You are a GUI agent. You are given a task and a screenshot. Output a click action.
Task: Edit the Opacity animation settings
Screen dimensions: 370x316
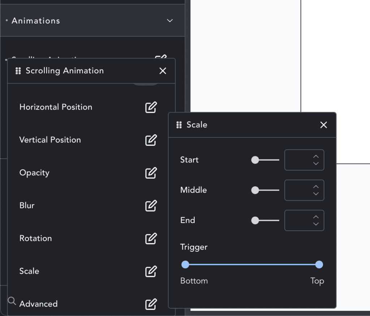[151, 173]
